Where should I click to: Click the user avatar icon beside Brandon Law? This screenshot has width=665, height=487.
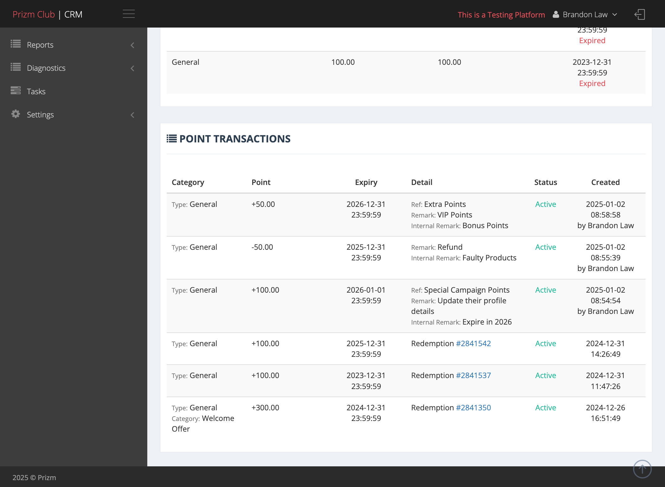coord(556,14)
